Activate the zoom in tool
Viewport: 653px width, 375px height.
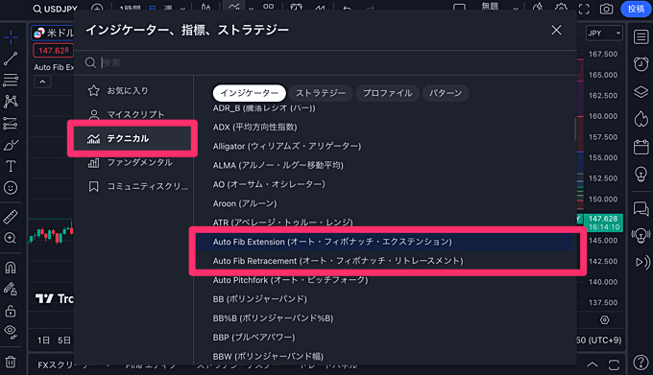coord(11,238)
